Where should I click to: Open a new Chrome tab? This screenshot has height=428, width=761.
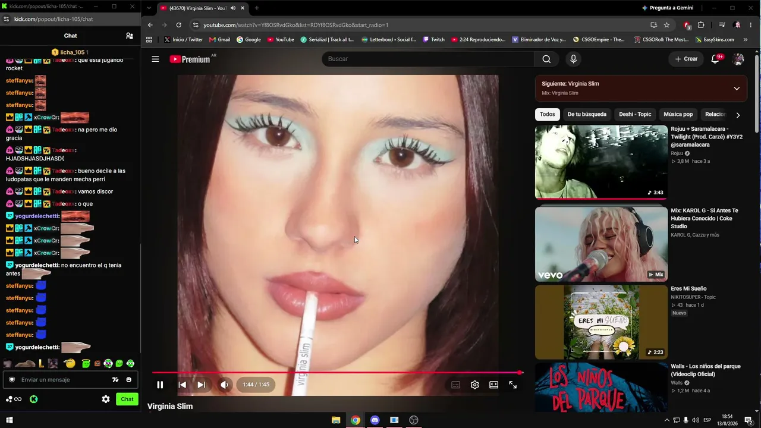[x=257, y=8]
